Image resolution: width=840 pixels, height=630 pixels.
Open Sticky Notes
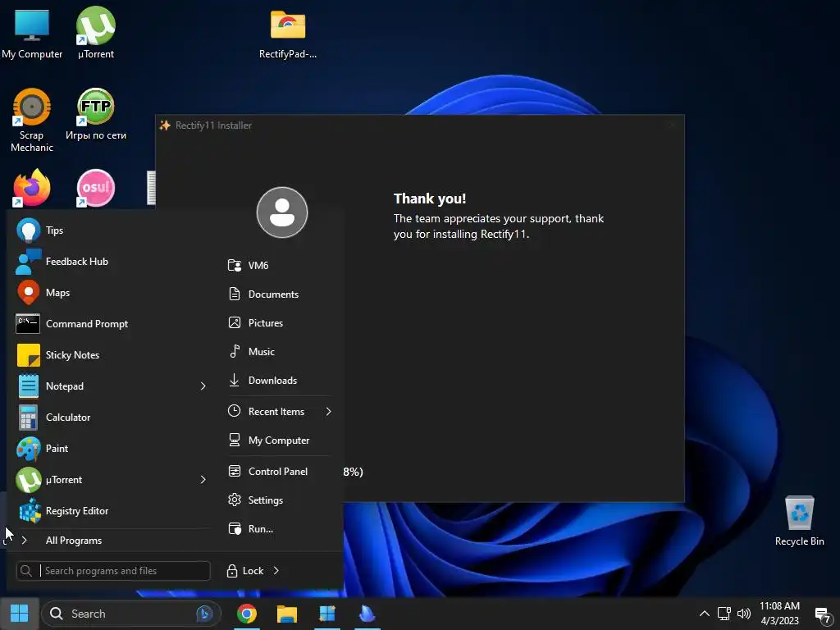111,354
